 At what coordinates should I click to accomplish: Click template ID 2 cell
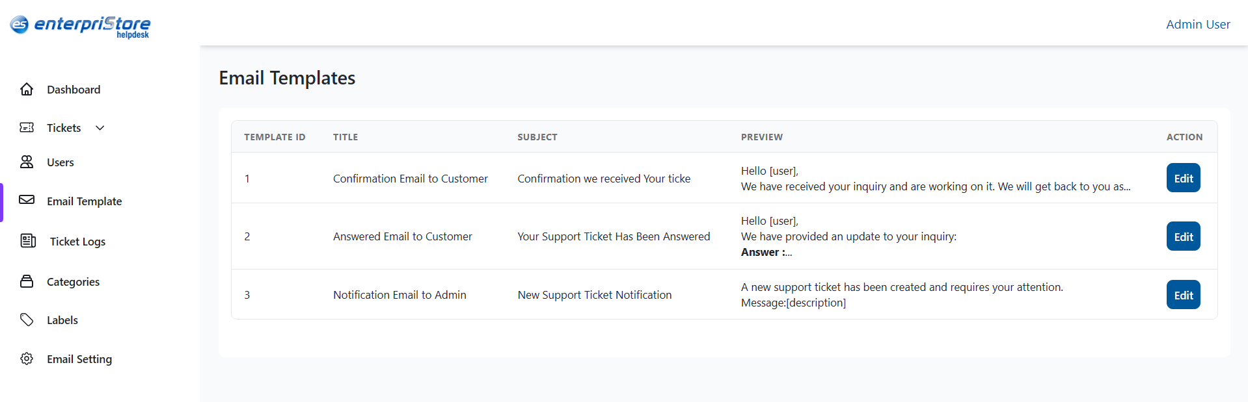coord(247,236)
